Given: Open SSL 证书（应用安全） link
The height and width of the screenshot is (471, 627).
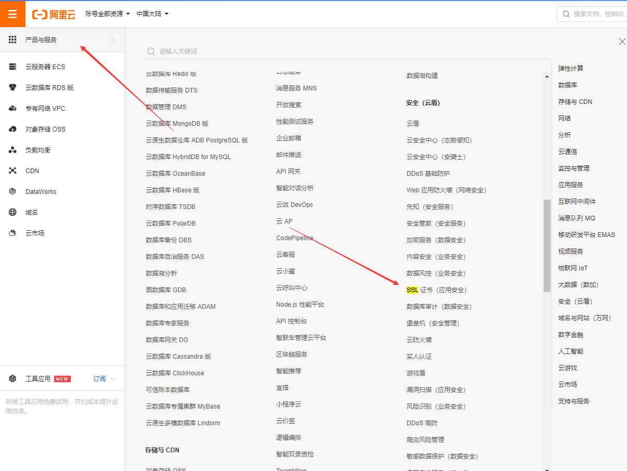Looking at the screenshot, I should click(x=436, y=290).
